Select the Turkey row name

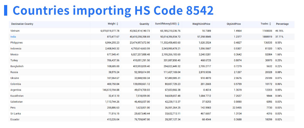pyautogui.click(x=14, y=60)
